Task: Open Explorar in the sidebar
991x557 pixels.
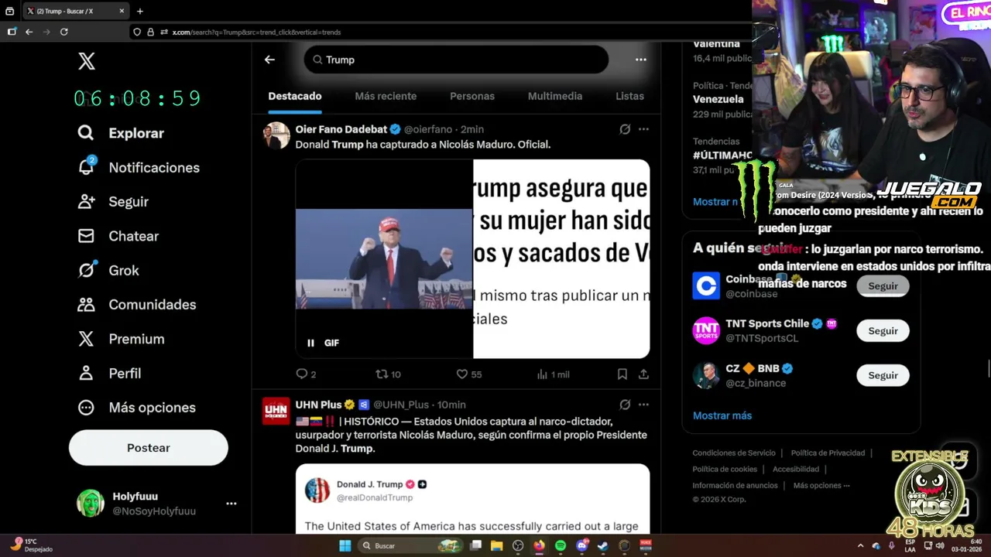Action: 121,133
